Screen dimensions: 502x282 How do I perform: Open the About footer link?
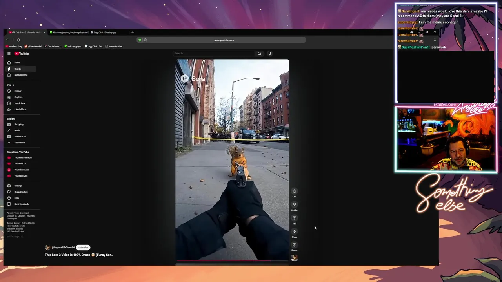point(9,213)
